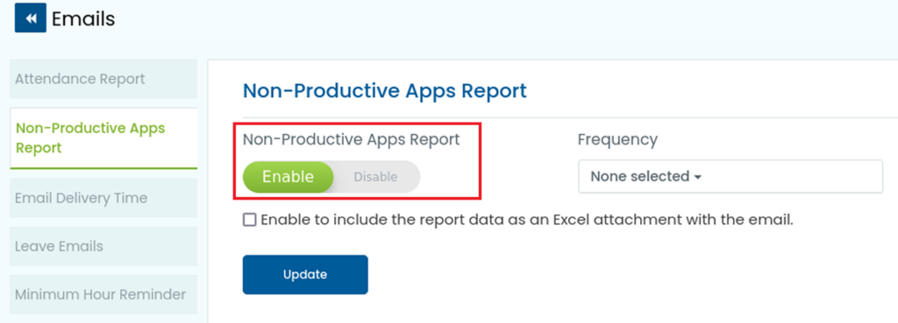
Task: Switch to the Email Delivery Time tab
Action: click(x=103, y=198)
